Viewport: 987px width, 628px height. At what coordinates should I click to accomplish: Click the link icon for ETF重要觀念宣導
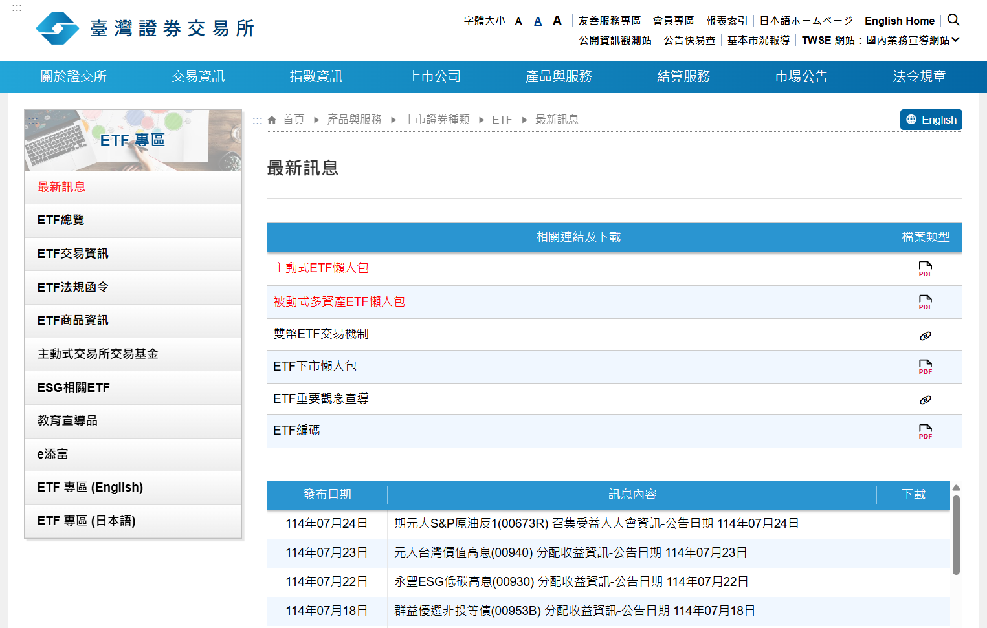tap(925, 400)
